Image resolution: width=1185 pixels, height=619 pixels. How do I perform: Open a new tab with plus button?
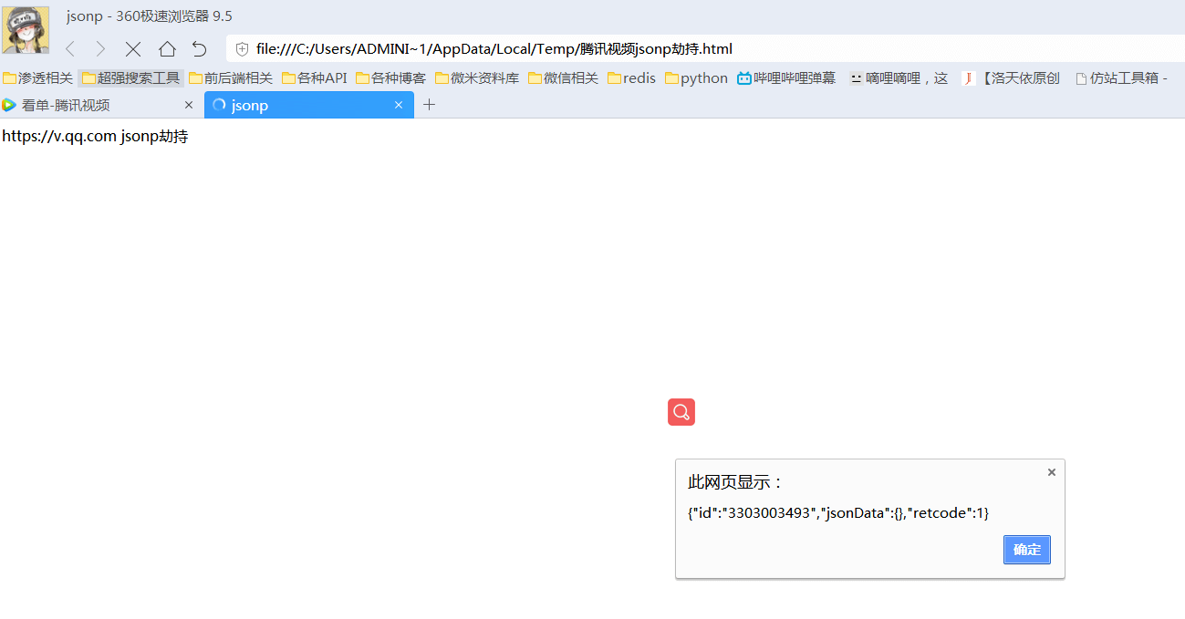429,105
